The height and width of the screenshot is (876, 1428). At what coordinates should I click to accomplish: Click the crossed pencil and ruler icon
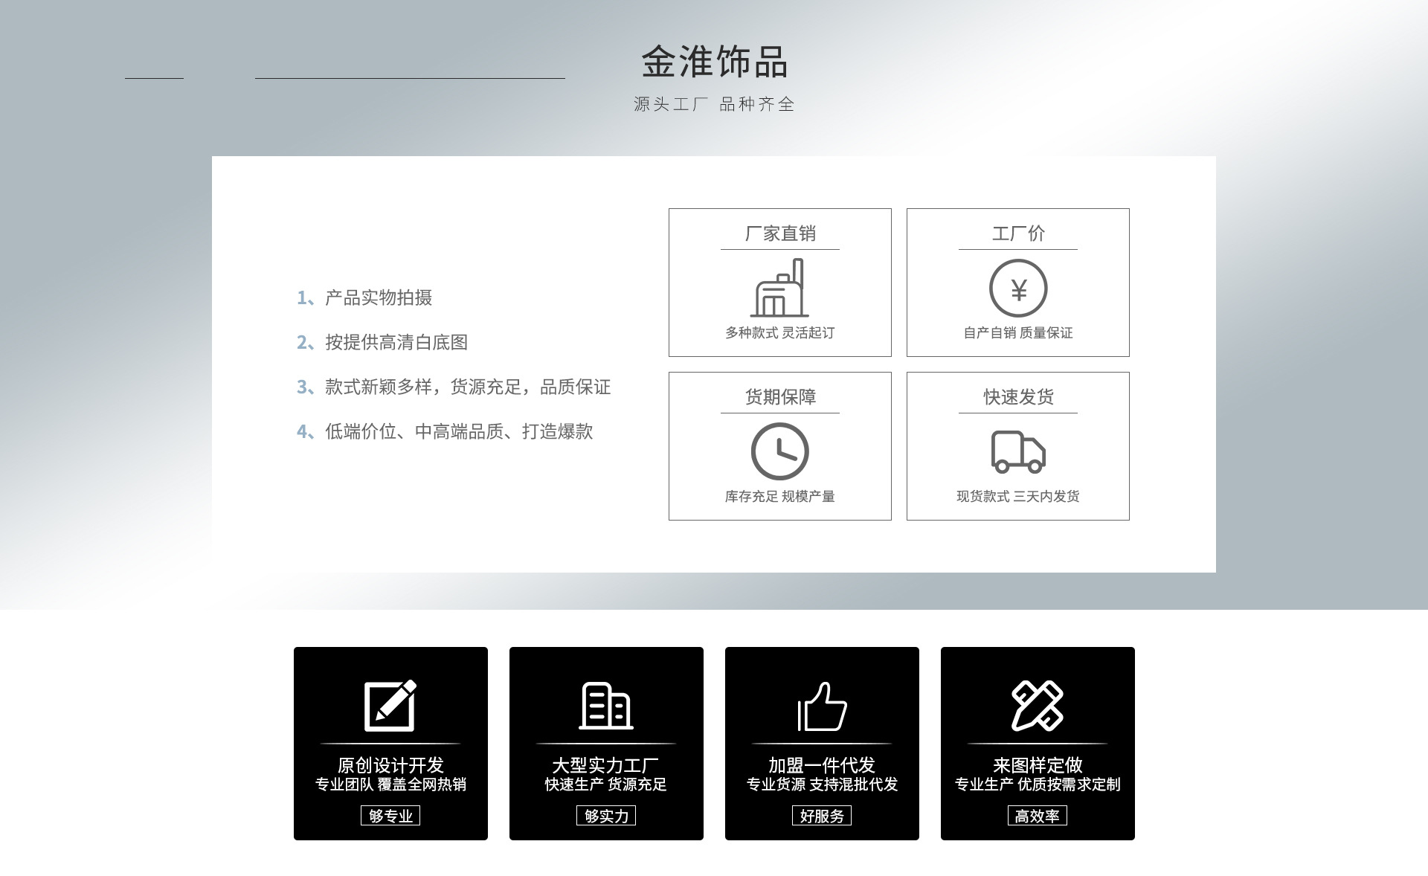[1038, 705]
